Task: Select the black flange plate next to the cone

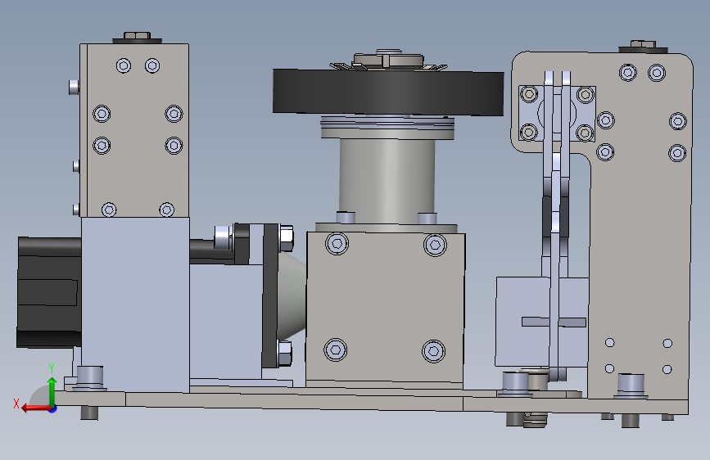Action: 270,295
